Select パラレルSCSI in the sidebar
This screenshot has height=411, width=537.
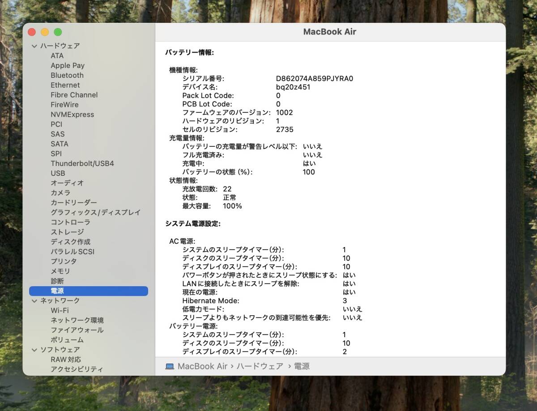coord(72,252)
